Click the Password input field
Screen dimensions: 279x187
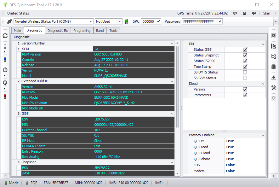pyautogui.click(x=200, y=21)
